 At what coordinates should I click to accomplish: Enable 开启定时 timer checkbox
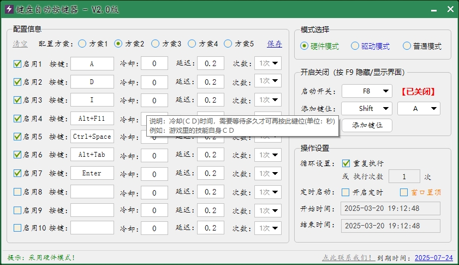(345, 192)
